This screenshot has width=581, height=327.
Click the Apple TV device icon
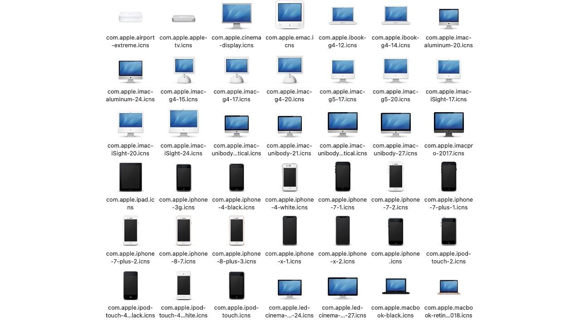click(x=183, y=19)
